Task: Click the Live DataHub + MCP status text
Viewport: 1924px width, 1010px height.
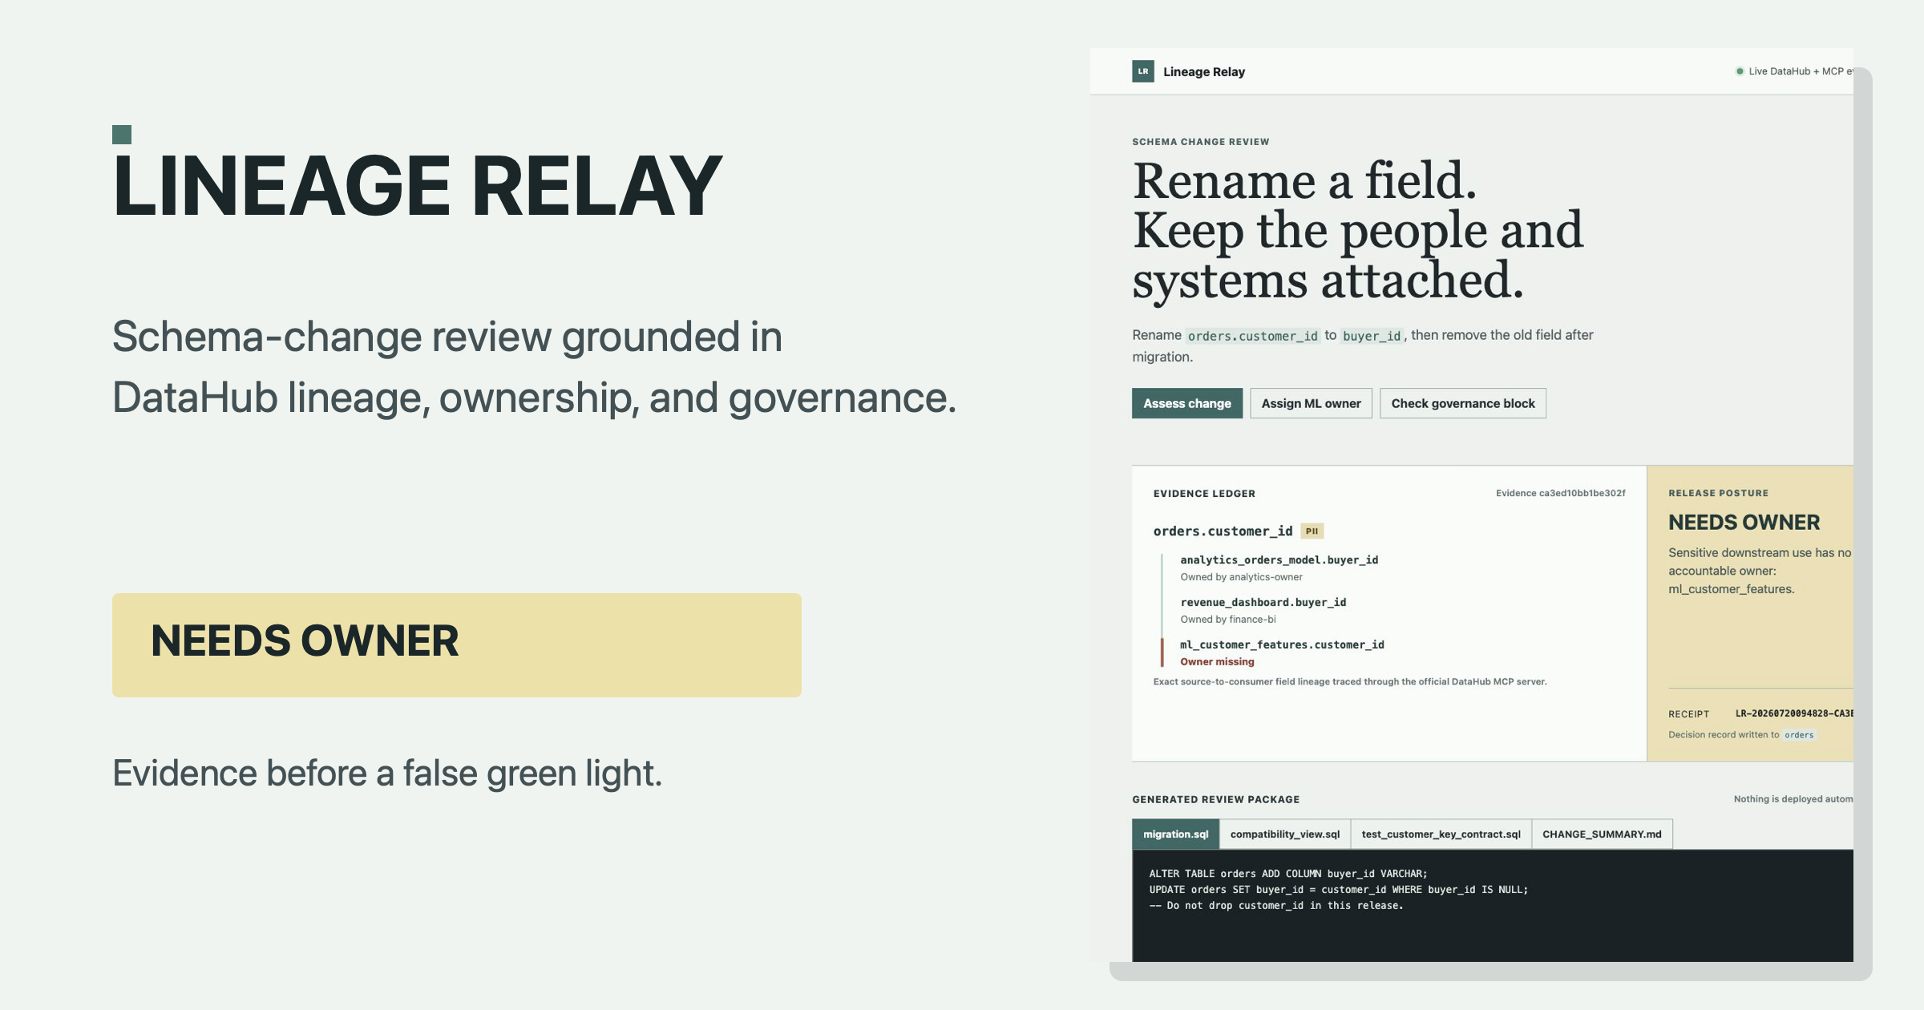Action: pyautogui.click(x=1801, y=71)
